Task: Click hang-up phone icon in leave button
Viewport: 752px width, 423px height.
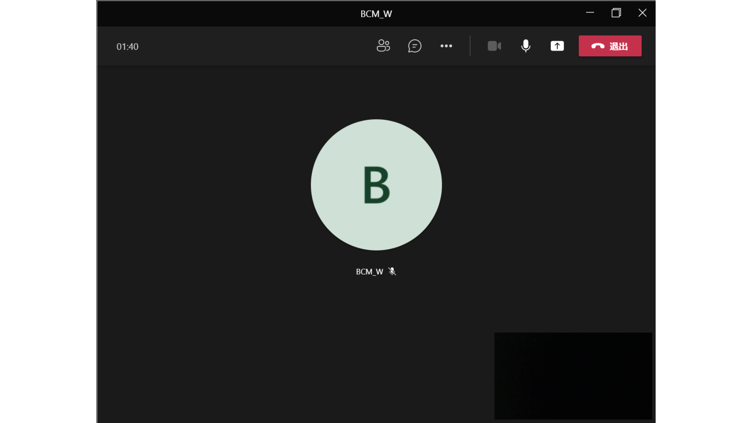Action: point(598,46)
